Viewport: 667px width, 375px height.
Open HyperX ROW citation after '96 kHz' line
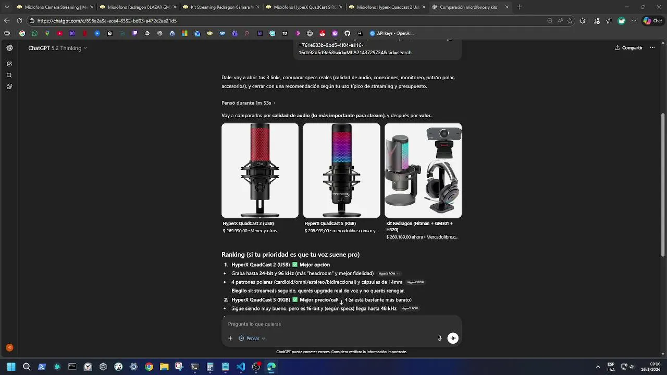coord(389,273)
